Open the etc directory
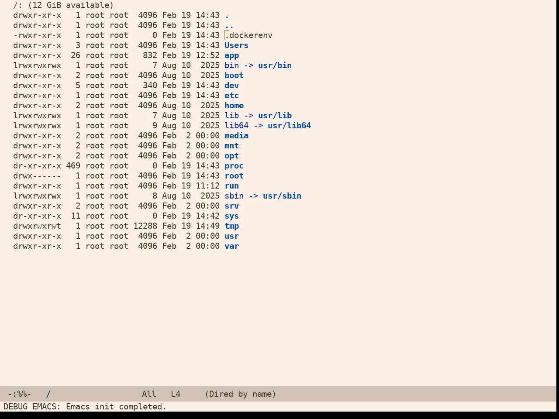Image resolution: width=559 pixels, height=419 pixels. tap(231, 96)
